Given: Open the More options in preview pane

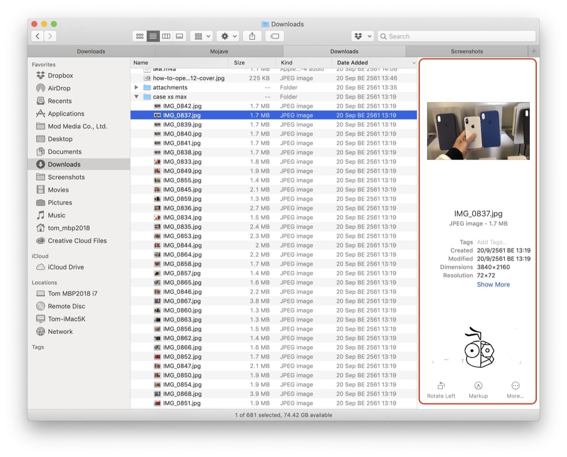Looking at the screenshot, I should (515, 386).
